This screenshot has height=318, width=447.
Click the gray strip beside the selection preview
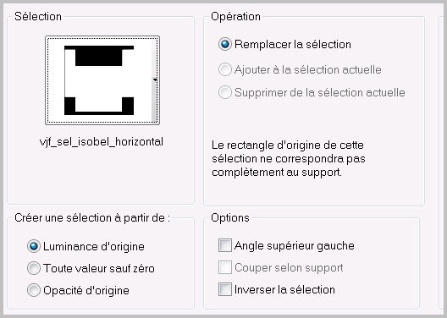[x=155, y=86]
